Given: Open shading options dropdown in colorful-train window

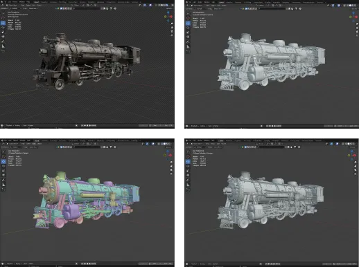Looking at the screenshot, I should pos(172,144).
